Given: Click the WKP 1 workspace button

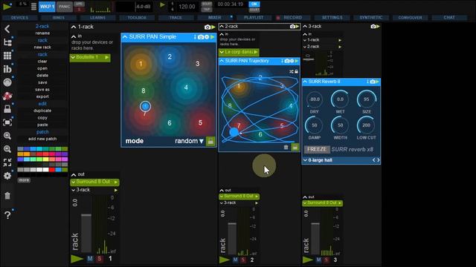Looking at the screenshot, I should tap(47, 7).
